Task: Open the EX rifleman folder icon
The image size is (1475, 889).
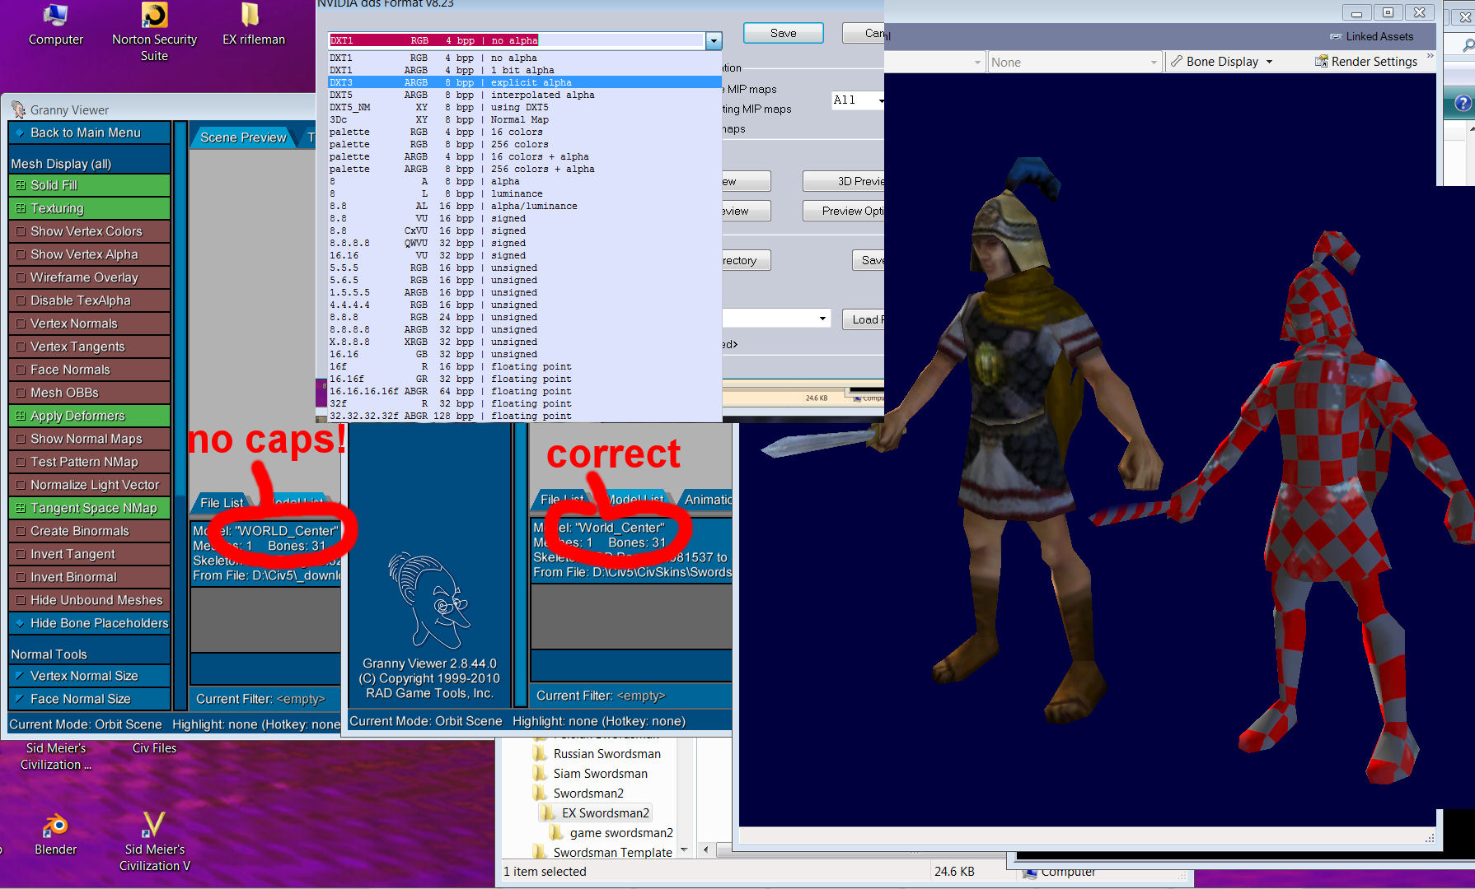Action: [x=253, y=25]
